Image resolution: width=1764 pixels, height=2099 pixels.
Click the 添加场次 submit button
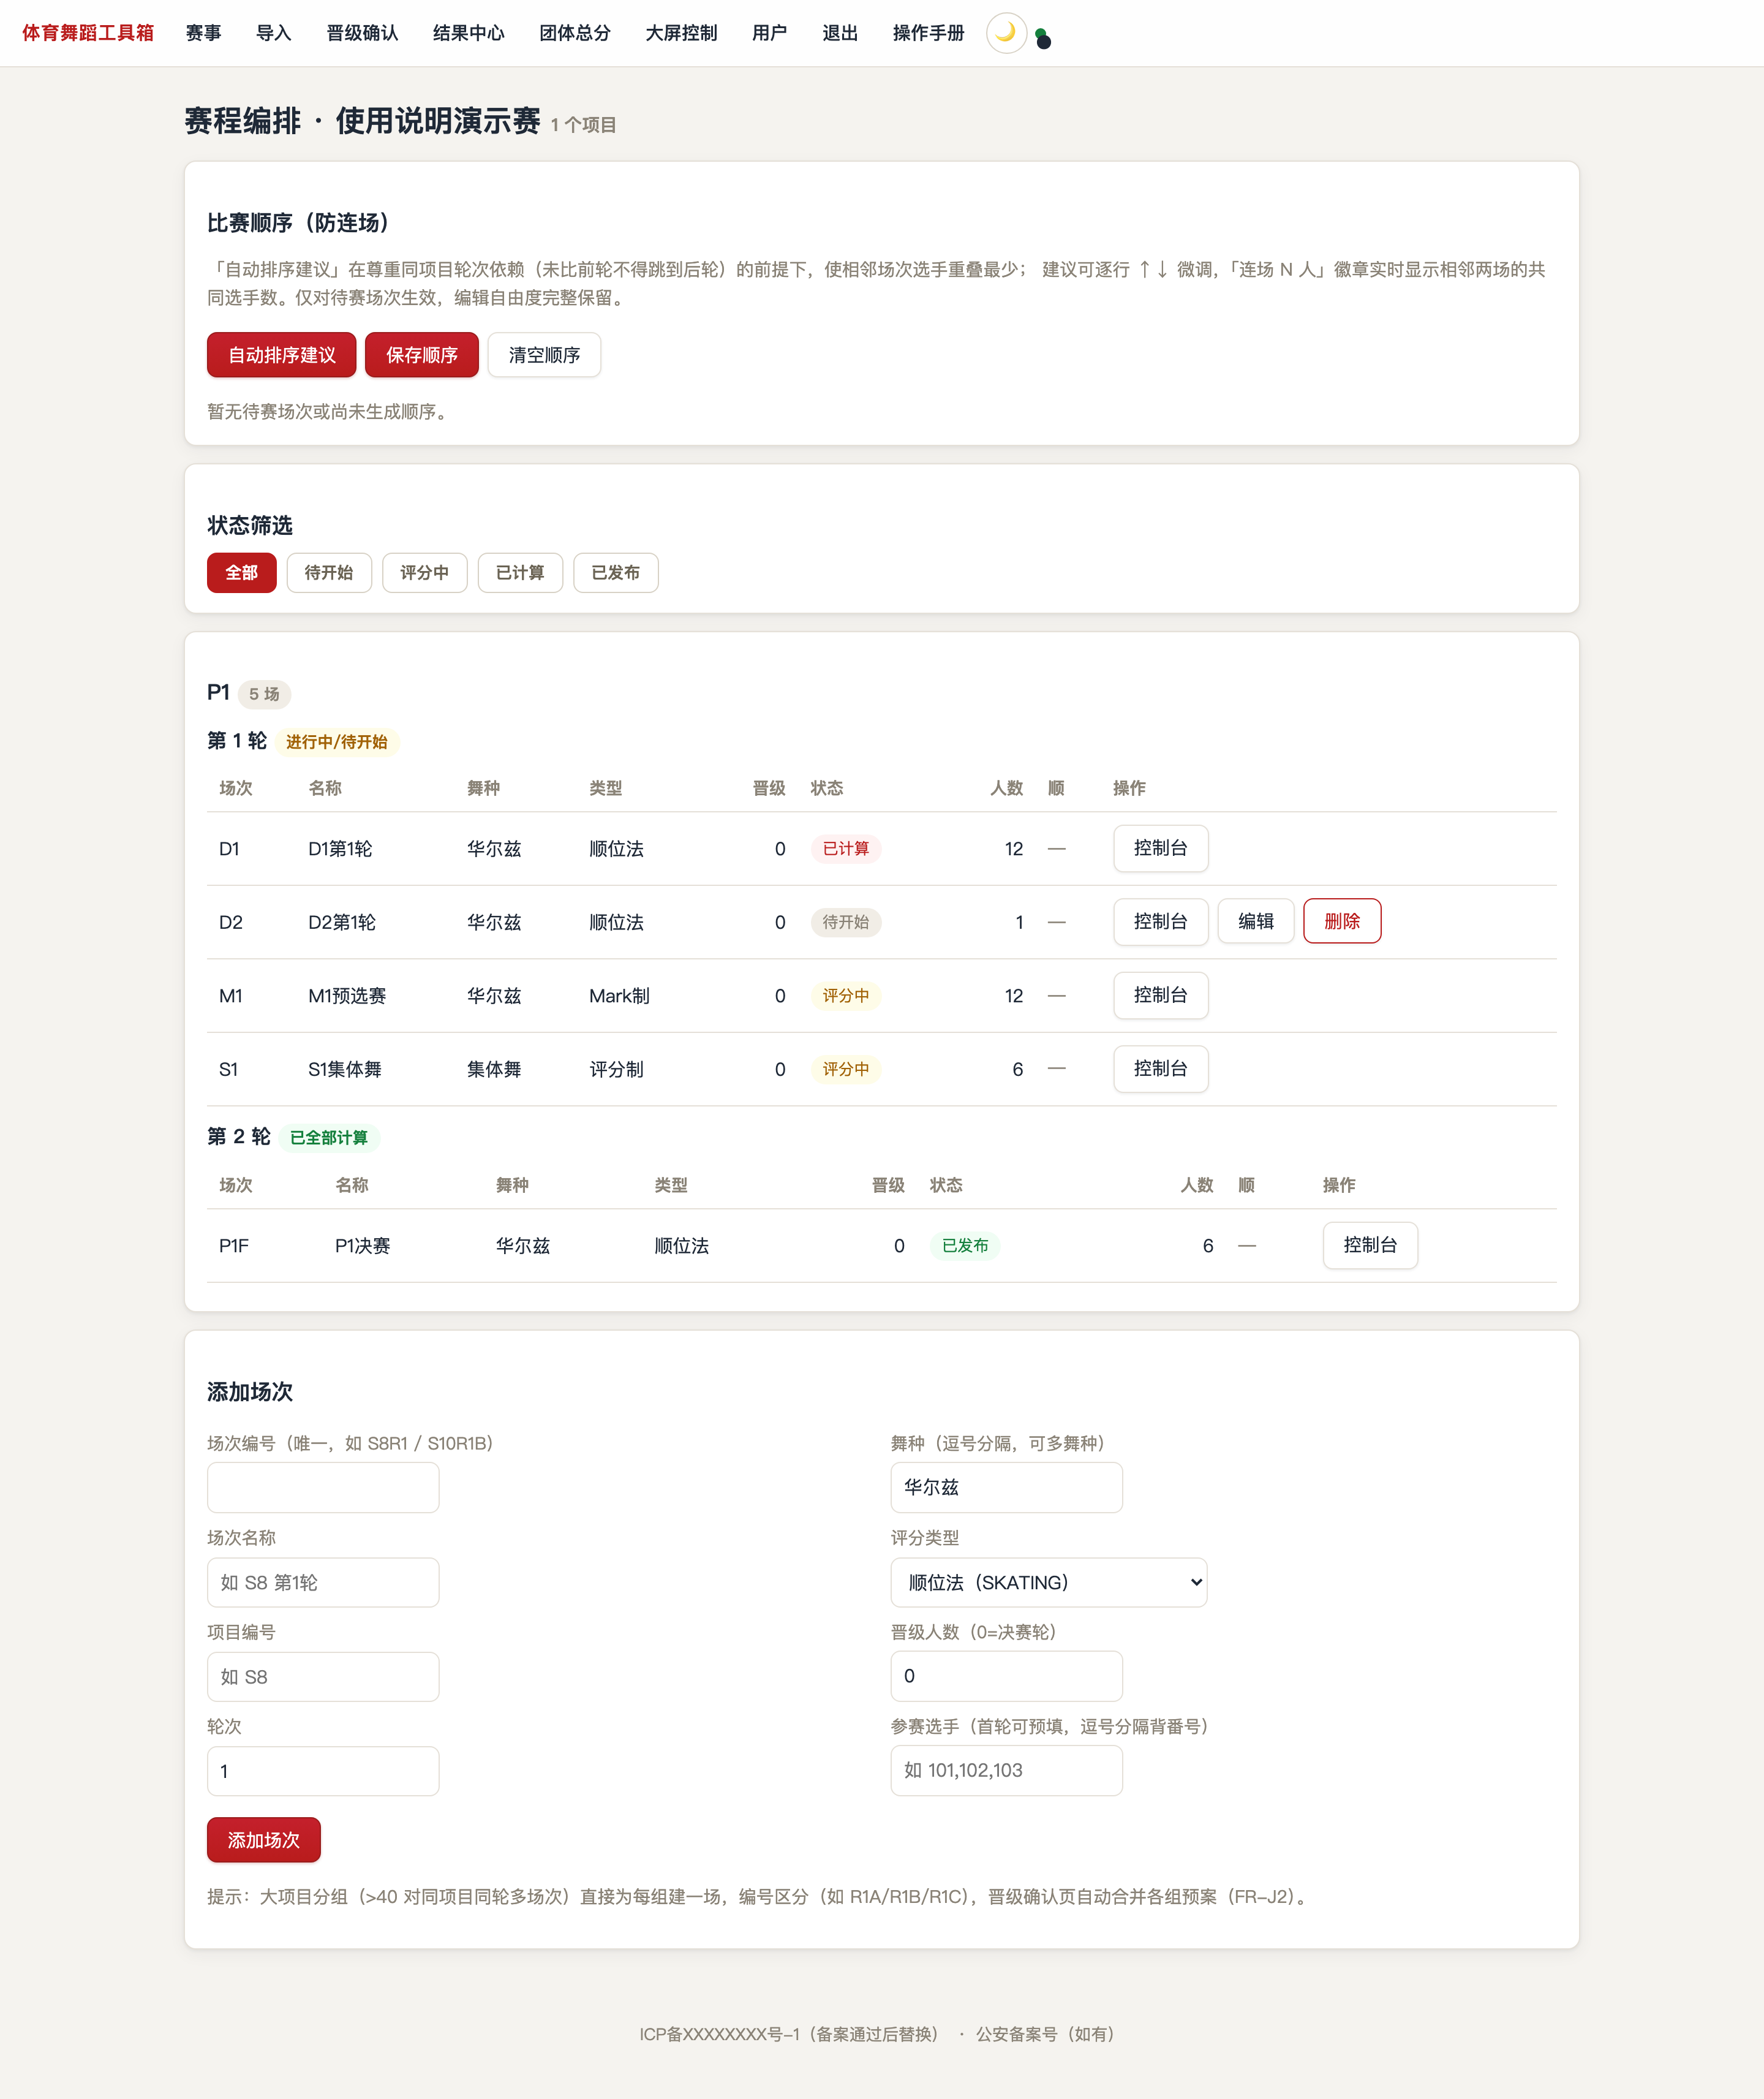263,1840
